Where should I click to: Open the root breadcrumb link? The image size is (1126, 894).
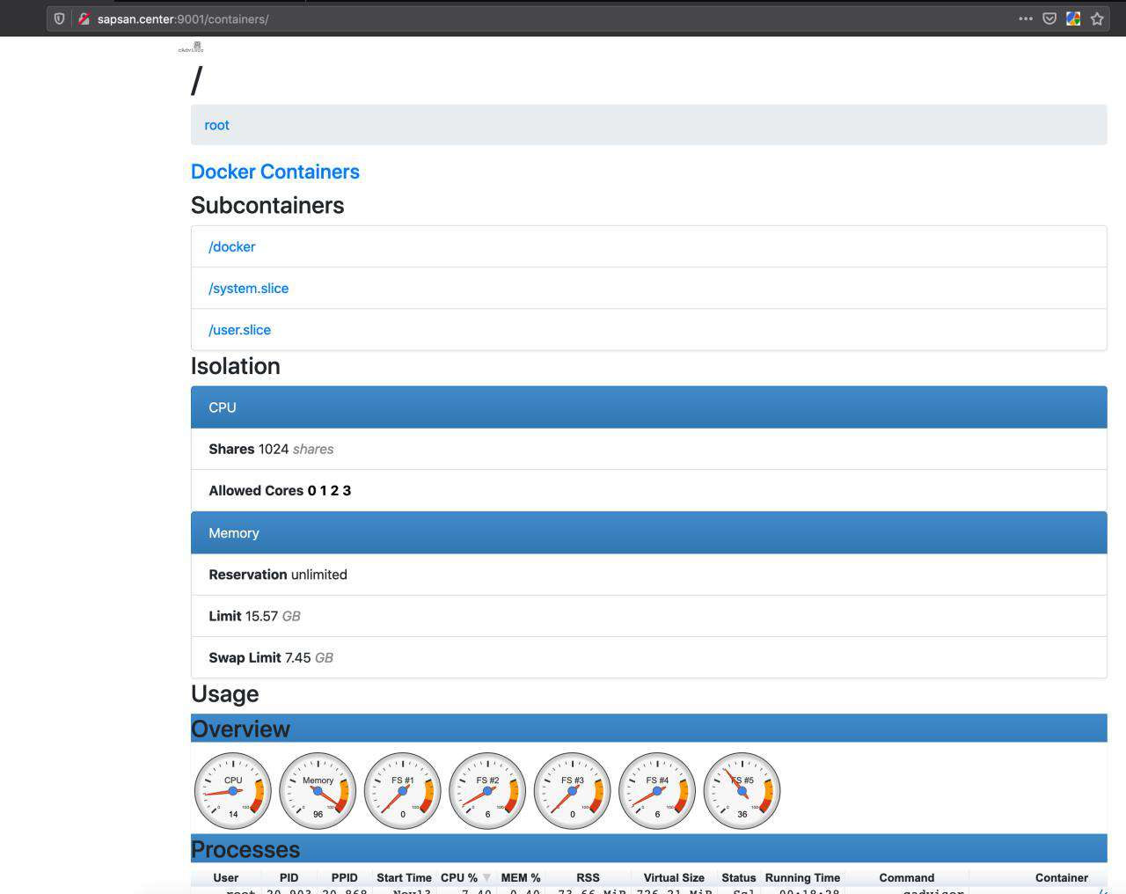216,125
